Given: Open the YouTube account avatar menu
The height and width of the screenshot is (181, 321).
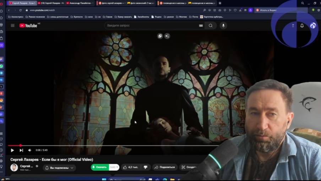Looking at the screenshot, I should coord(313,26).
